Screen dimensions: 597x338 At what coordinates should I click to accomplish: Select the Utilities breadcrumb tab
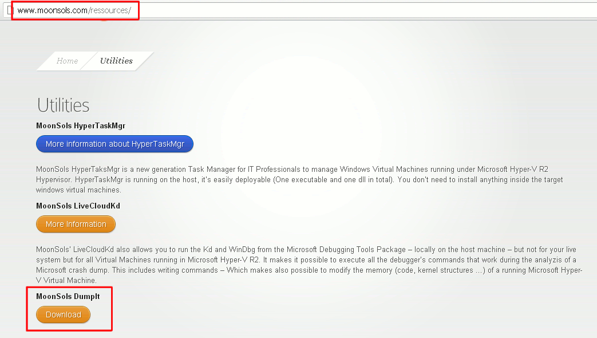pyautogui.click(x=116, y=61)
